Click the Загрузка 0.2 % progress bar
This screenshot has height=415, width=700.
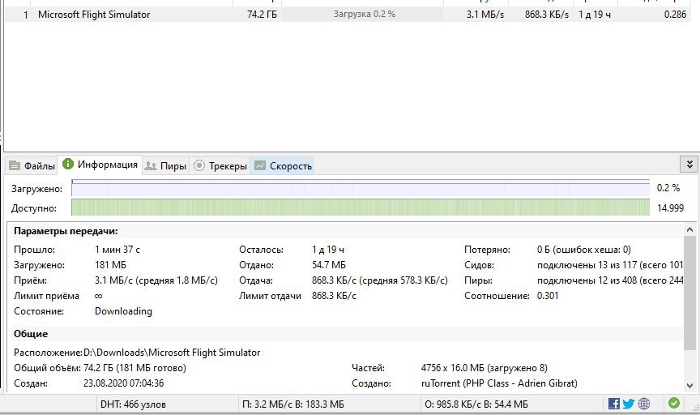[362, 15]
